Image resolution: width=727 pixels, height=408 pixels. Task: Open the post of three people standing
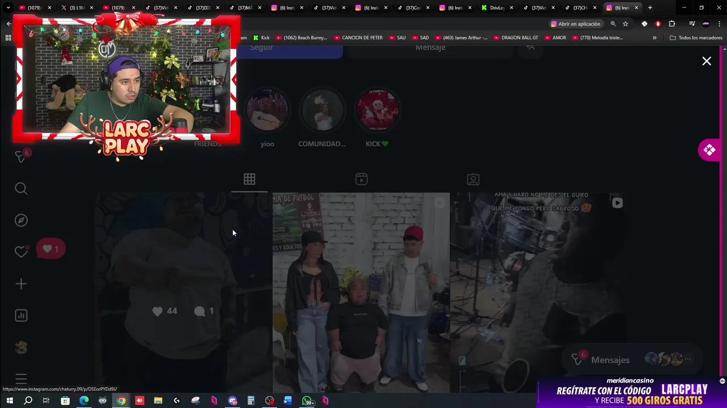361,292
